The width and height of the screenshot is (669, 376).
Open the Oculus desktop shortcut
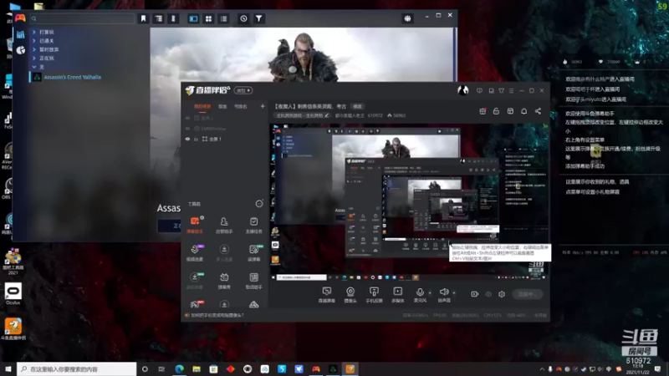pos(13,294)
